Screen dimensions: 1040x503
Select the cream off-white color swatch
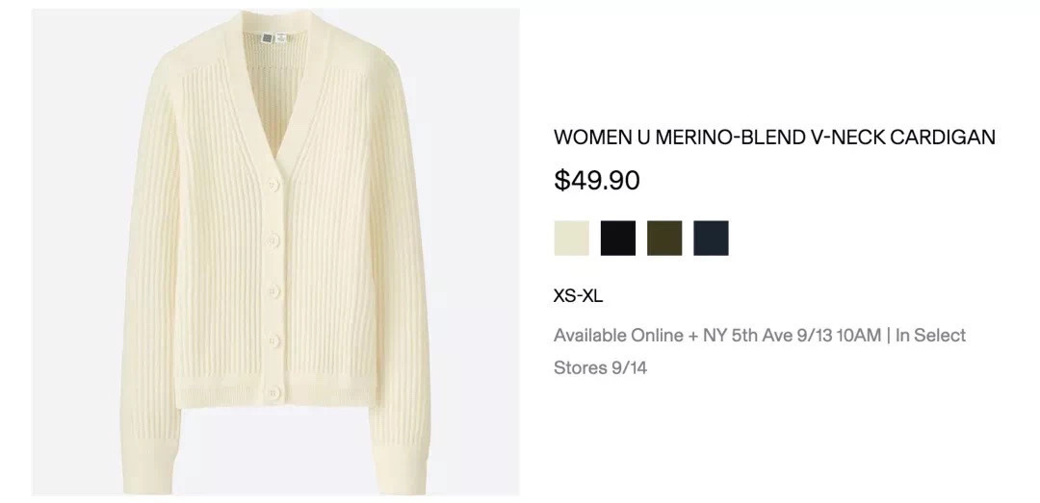pos(571,238)
